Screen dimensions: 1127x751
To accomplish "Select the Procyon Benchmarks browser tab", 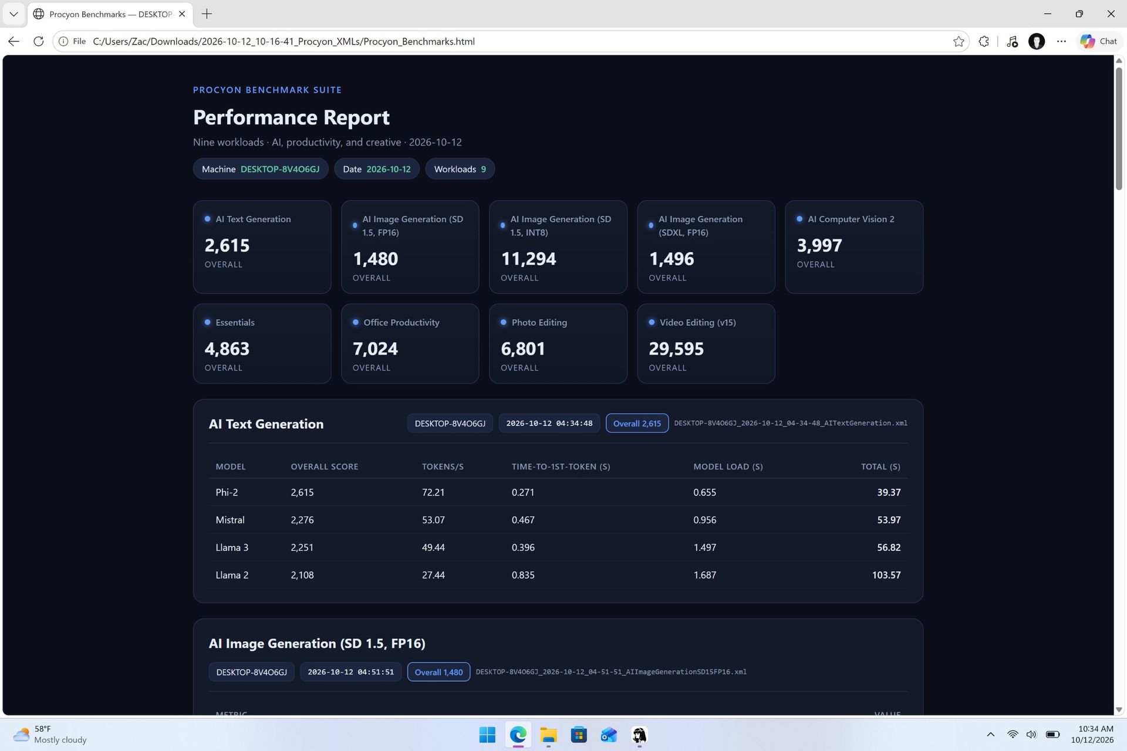I will (x=110, y=14).
